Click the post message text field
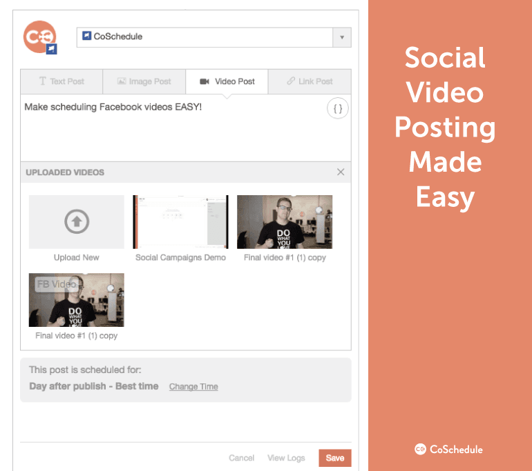Viewport: 532px width, 471px height. coord(173,131)
